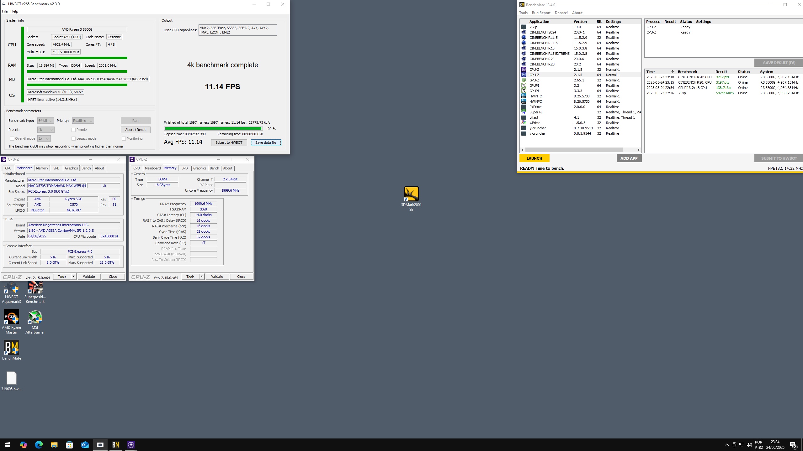The image size is (803, 451).
Task: Open the MSI Afterburner desktop icon
Action: (35, 322)
